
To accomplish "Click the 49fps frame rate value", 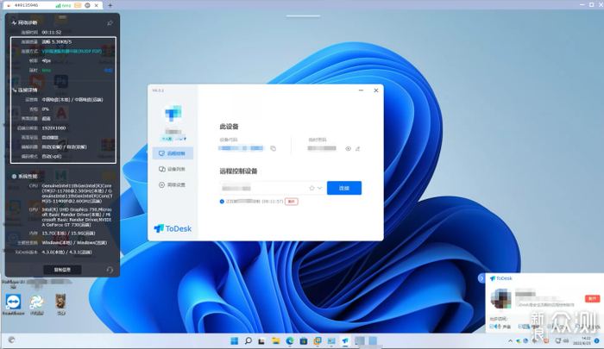I will coord(47,61).
